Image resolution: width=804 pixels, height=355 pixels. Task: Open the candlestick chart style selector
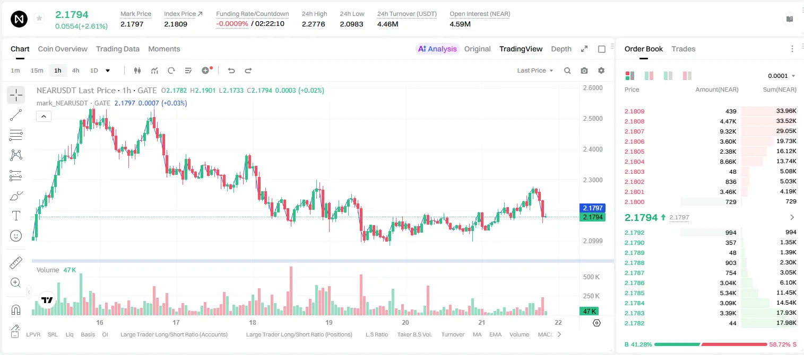137,70
